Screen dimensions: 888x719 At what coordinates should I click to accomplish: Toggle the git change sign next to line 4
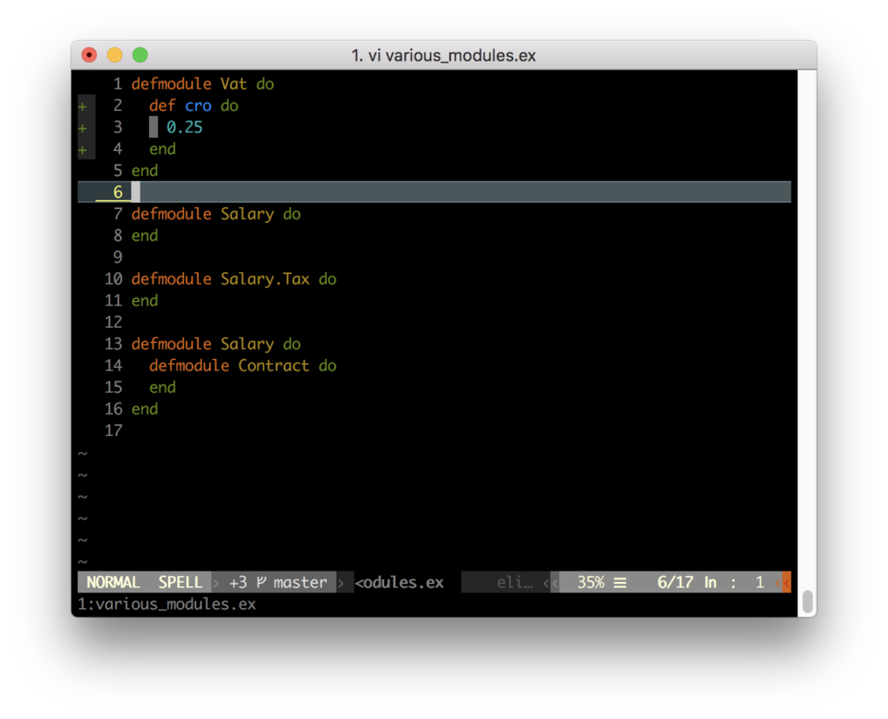coord(83,149)
